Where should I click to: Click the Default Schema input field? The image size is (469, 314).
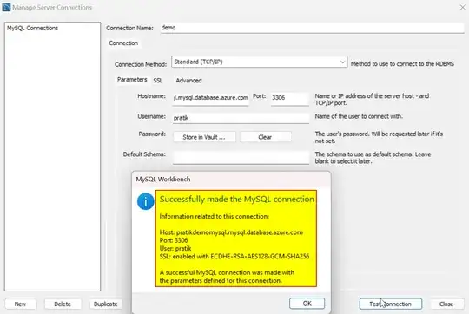tap(241, 157)
